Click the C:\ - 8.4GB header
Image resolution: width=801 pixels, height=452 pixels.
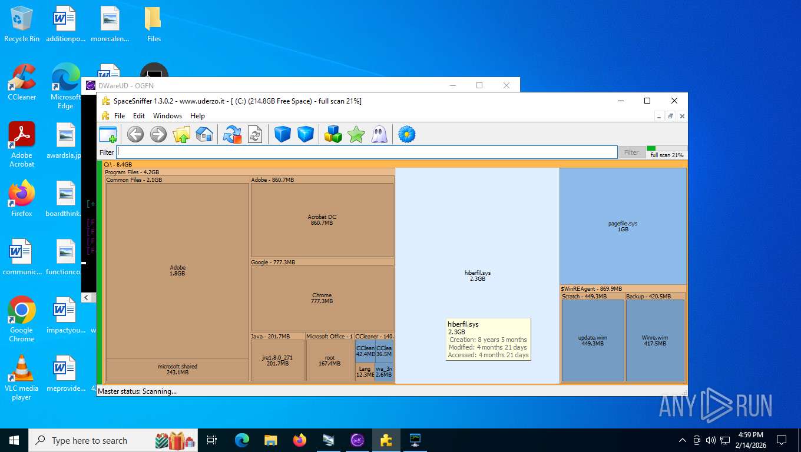point(395,165)
